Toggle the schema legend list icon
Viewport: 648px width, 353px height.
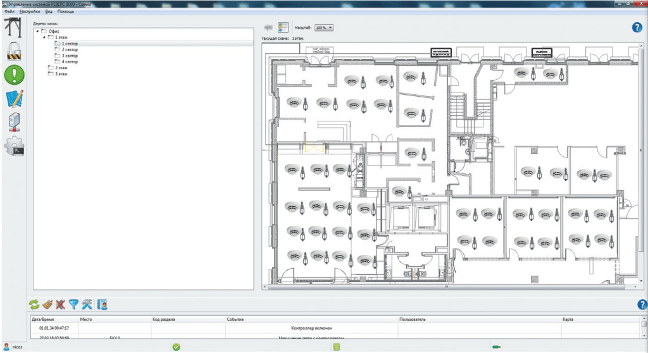point(283,28)
